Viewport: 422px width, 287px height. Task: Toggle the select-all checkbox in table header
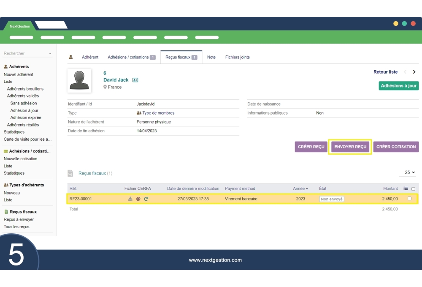click(x=413, y=189)
